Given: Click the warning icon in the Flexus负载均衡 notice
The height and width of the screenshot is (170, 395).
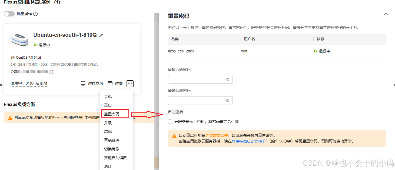Looking at the screenshot, I should tap(10, 118).
